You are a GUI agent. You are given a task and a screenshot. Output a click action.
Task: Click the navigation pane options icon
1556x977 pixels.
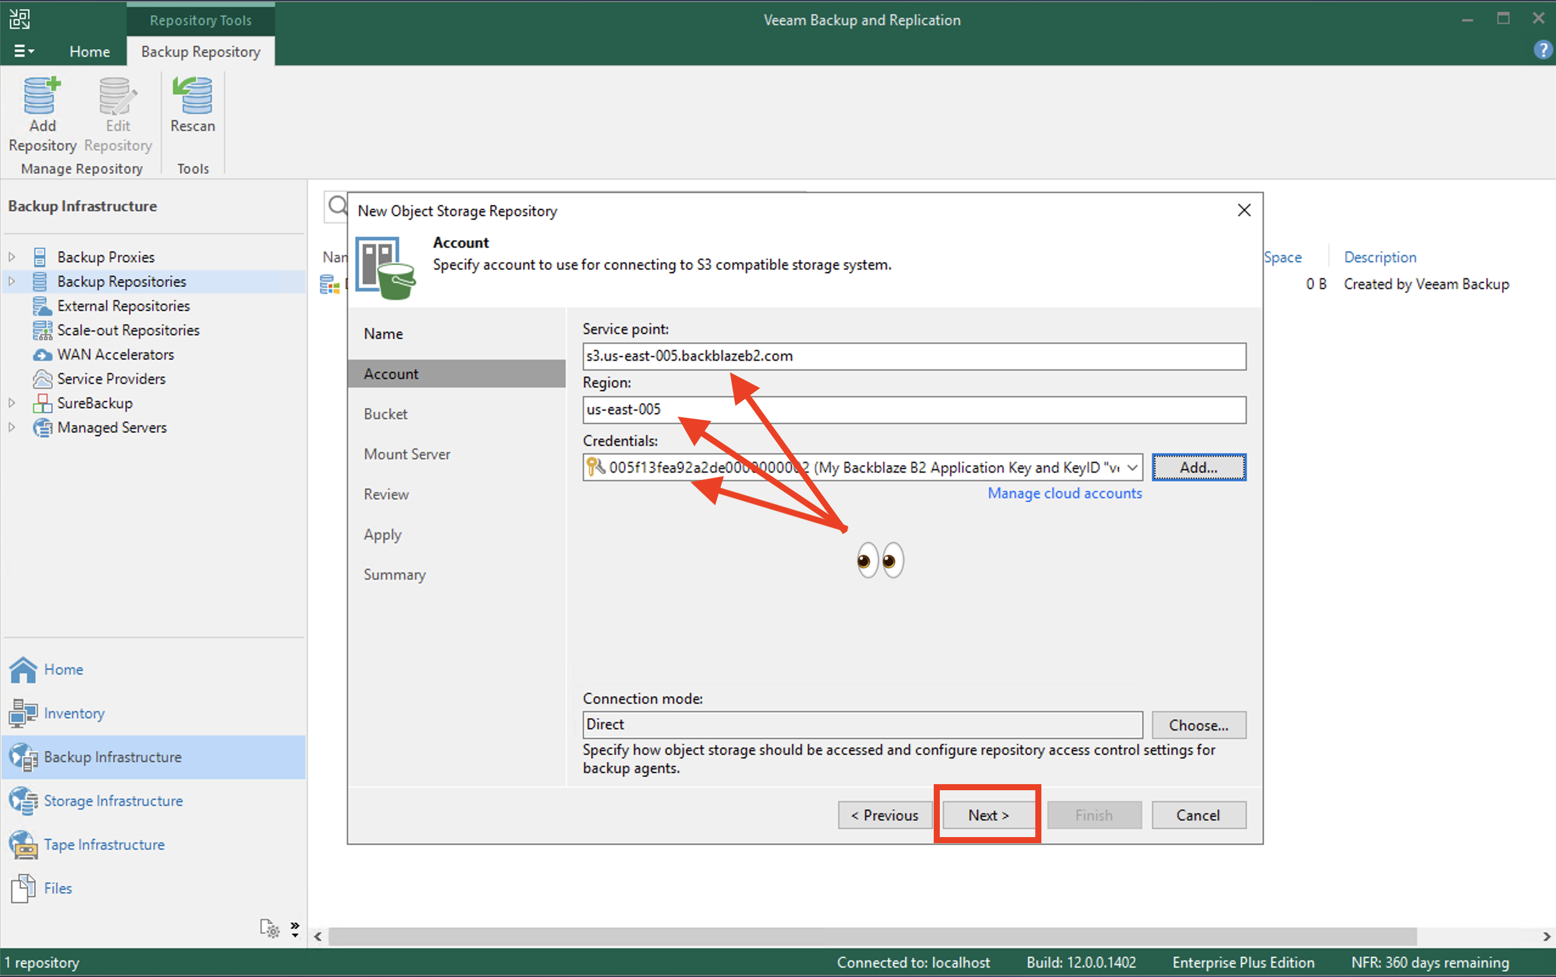[x=269, y=928]
